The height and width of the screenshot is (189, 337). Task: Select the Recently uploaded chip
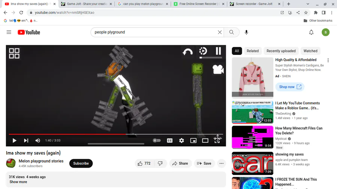(281, 51)
